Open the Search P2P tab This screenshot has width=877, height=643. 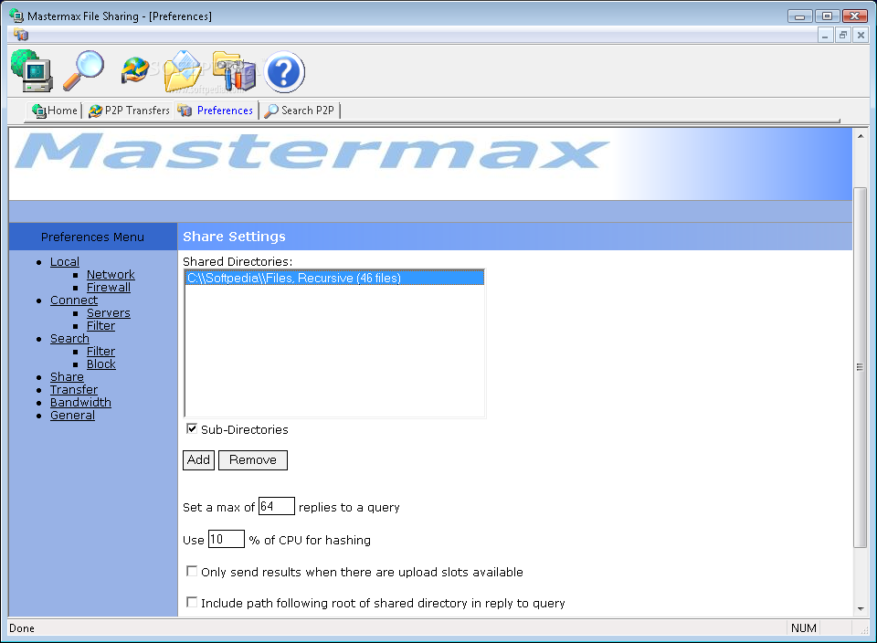[x=300, y=111]
